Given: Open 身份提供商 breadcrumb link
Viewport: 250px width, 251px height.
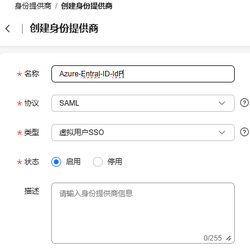Looking at the screenshot, I should (x=33, y=6).
